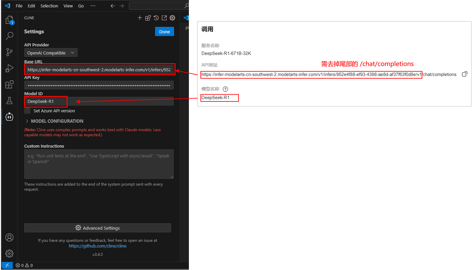Open the File menu
Viewport: 474px width, 270px height.
(x=19, y=6)
